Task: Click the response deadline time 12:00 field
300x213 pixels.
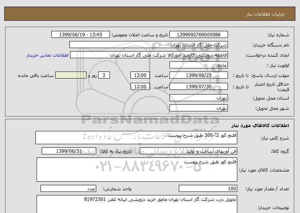Action: click(140, 75)
